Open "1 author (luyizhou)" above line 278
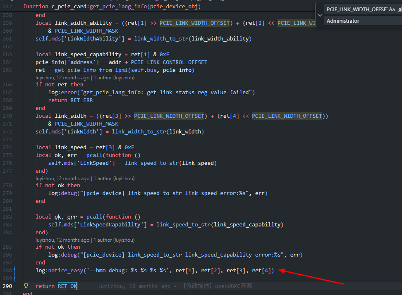The height and width of the screenshot is (295, 402). [114, 178]
